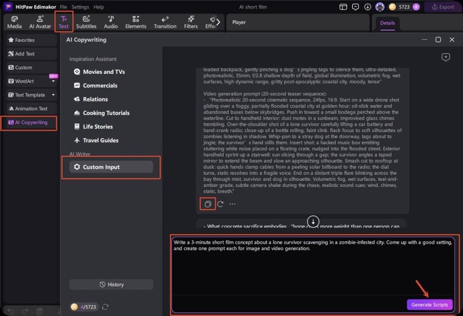The height and width of the screenshot is (316, 463).
Task: Open the AI Avatar tool
Action: [40, 22]
